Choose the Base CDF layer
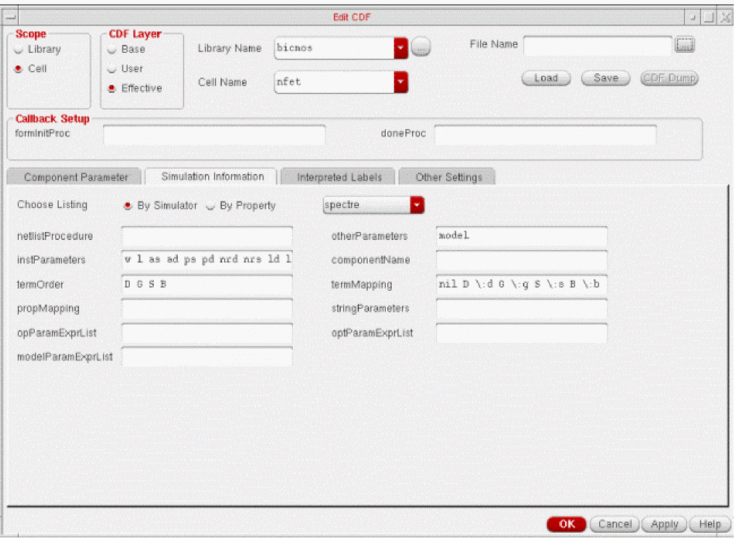 [112, 49]
